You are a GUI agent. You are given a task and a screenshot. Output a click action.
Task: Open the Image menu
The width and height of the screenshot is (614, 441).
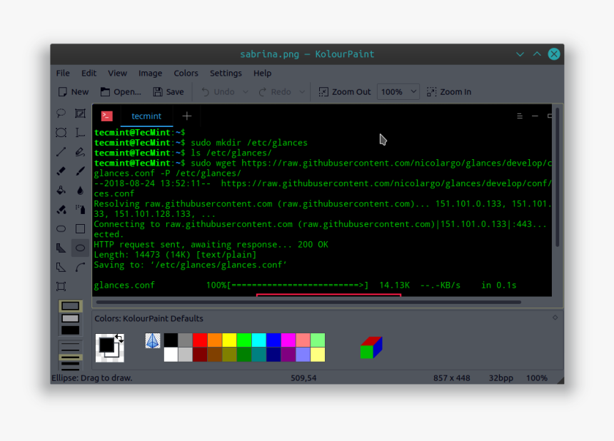pyautogui.click(x=151, y=73)
